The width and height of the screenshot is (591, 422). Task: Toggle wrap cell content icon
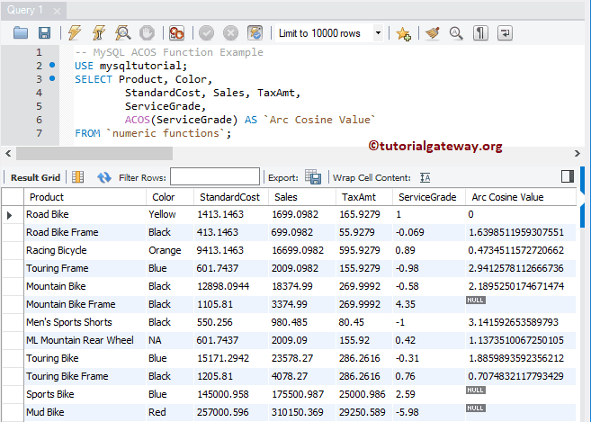(425, 177)
